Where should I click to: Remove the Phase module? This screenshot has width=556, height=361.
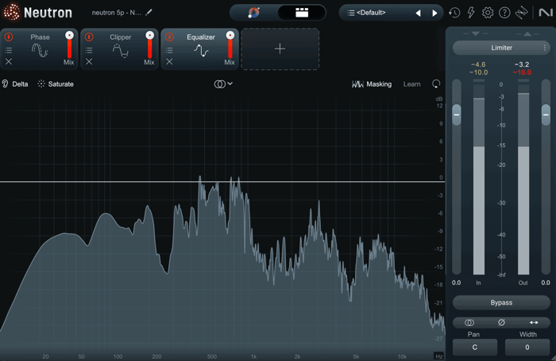(9, 62)
